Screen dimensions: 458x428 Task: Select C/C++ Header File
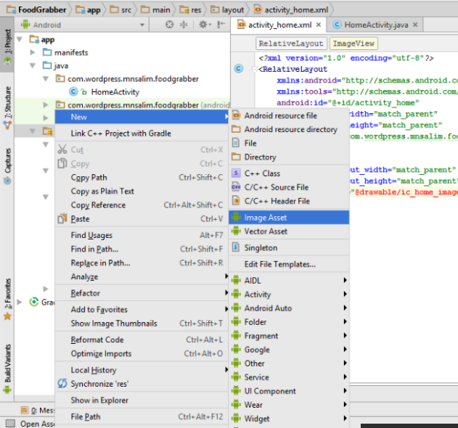[289, 201]
